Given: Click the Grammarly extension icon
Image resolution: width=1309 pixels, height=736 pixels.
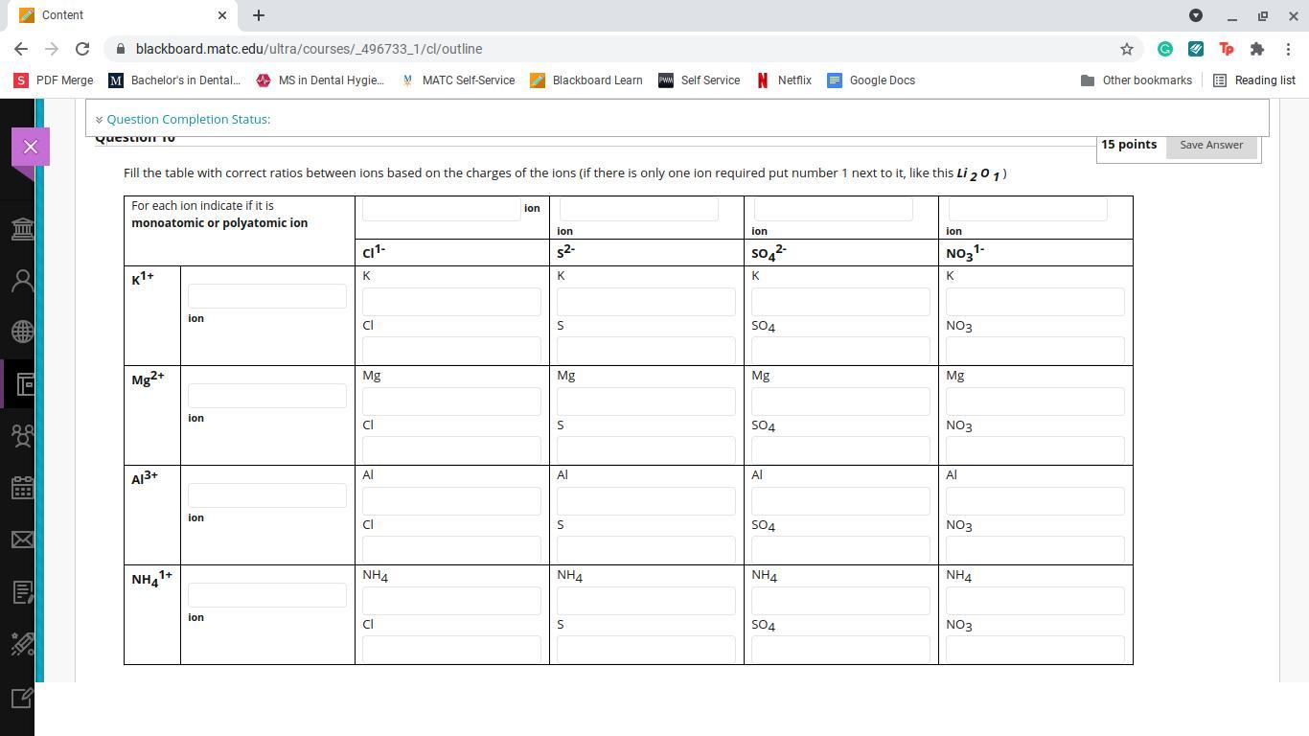Looking at the screenshot, I should (1165, 49).
